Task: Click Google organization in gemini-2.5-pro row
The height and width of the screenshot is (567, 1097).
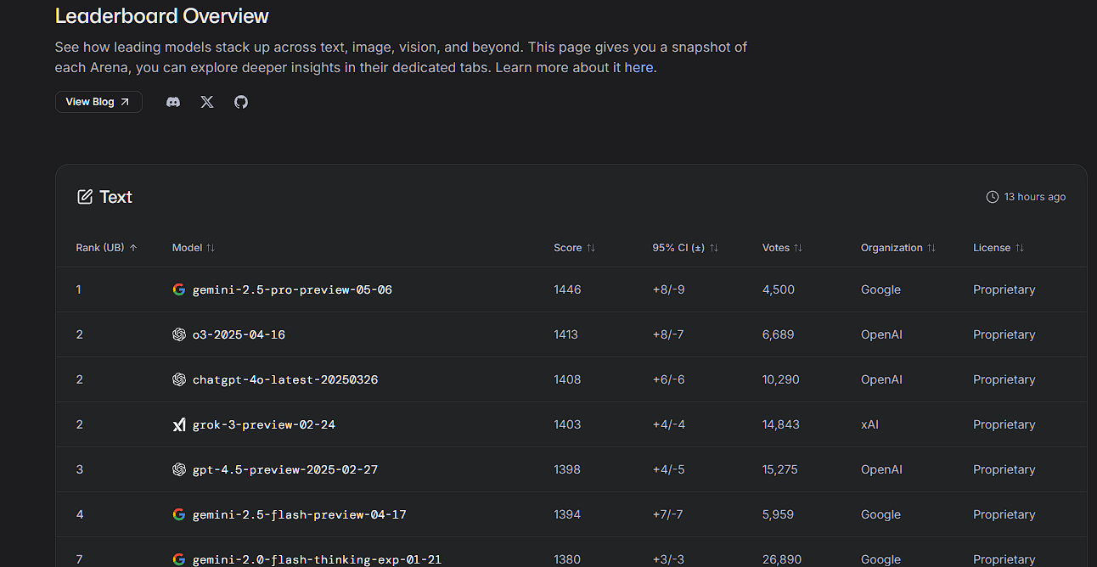Action: (880, 289)
